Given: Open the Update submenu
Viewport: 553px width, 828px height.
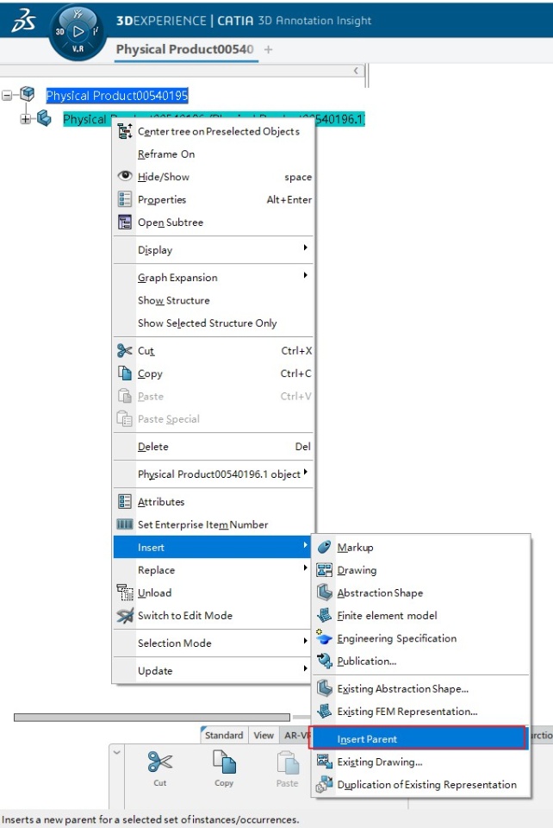Looking at the screenshot, I should click(213, 670).
